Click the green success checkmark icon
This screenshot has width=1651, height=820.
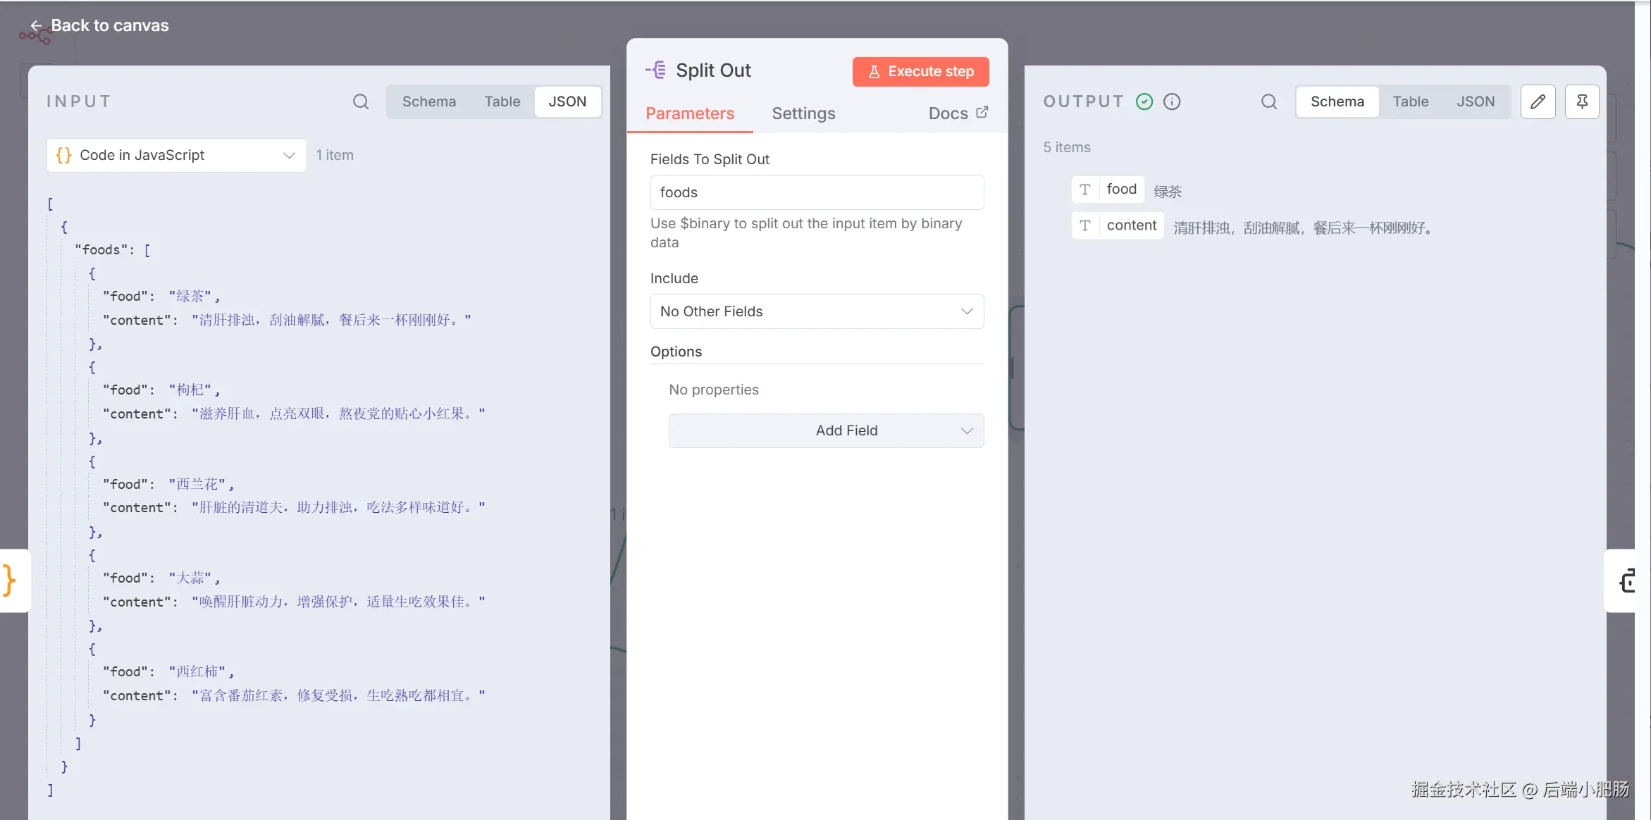[x=1144, y=101]
